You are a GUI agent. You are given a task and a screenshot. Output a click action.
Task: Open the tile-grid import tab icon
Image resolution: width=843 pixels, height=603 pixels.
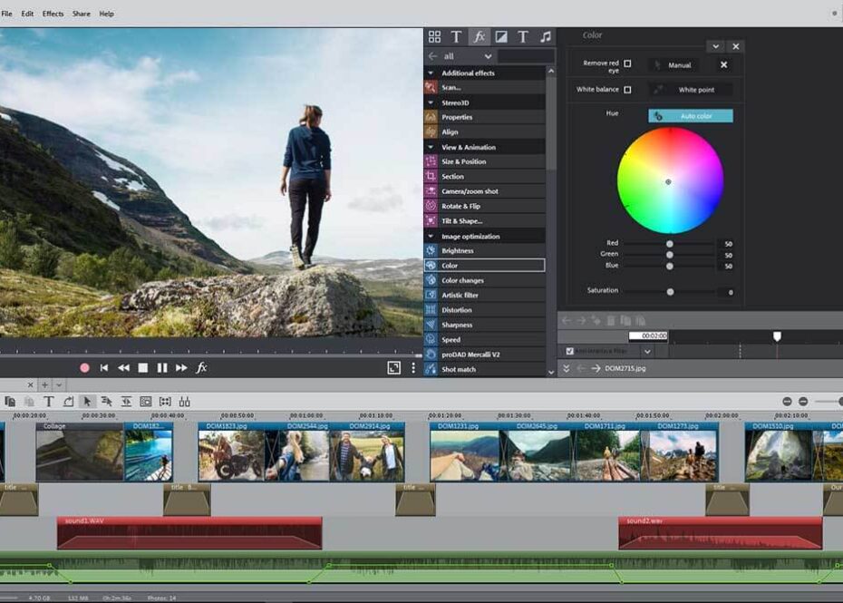(434, 36)
